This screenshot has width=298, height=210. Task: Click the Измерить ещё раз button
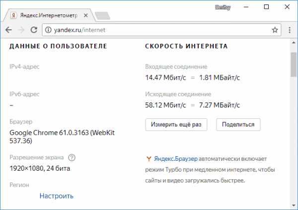tap(176, 124)
